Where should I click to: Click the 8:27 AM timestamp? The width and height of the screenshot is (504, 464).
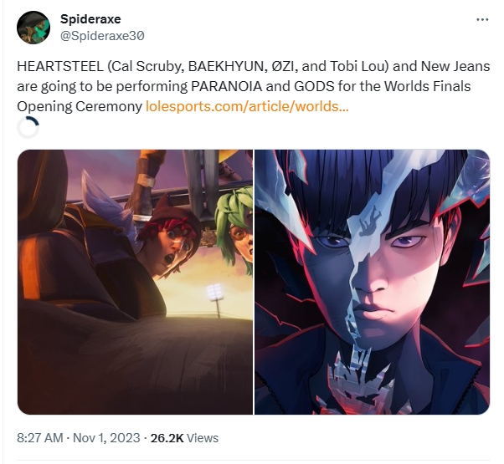coord(40,438)
